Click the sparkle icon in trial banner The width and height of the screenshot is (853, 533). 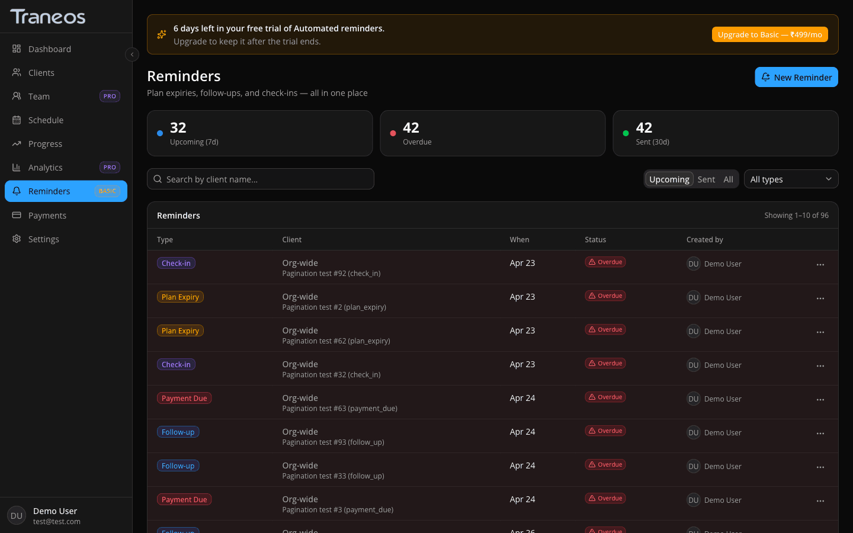point(162,34)
